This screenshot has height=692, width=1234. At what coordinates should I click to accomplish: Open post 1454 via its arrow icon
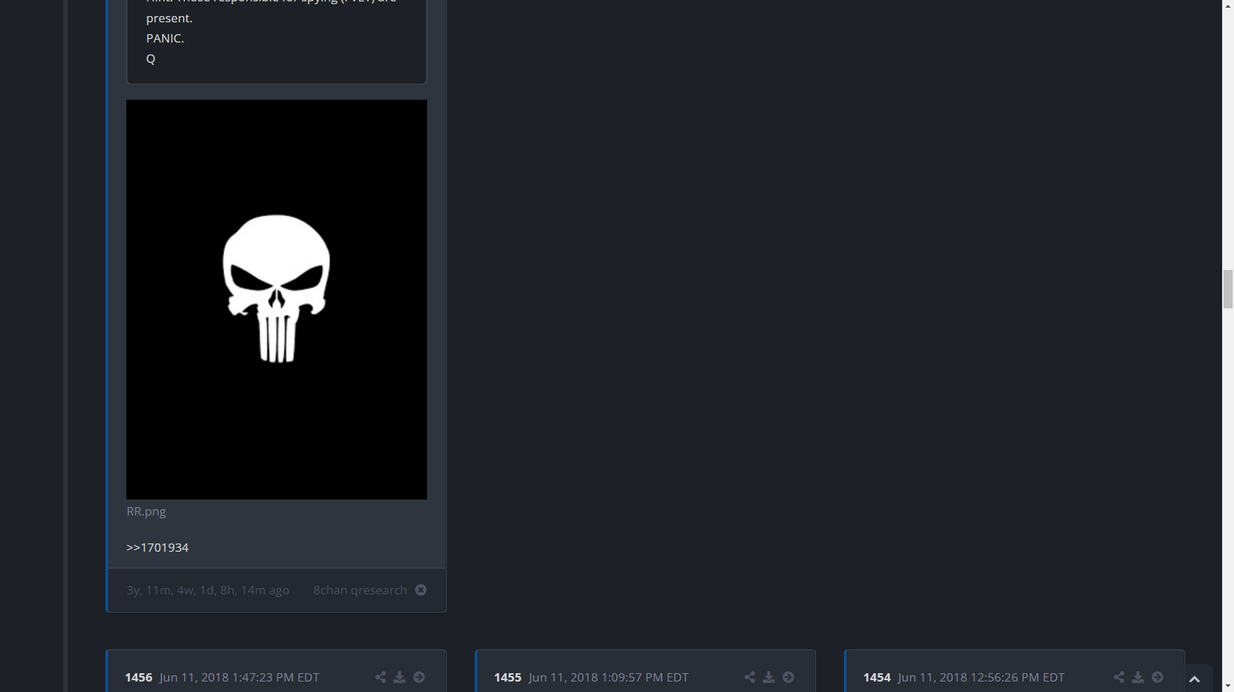pos(1157,677)
